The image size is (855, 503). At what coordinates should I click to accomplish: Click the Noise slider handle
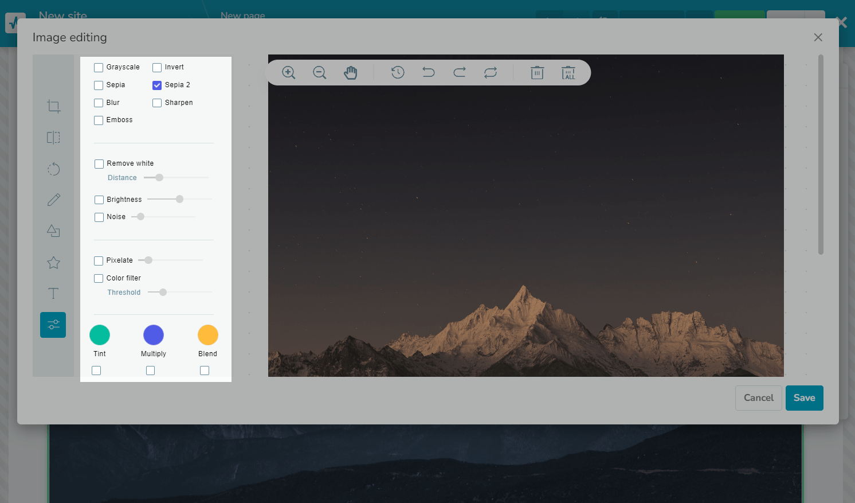(x=140, y=217)
